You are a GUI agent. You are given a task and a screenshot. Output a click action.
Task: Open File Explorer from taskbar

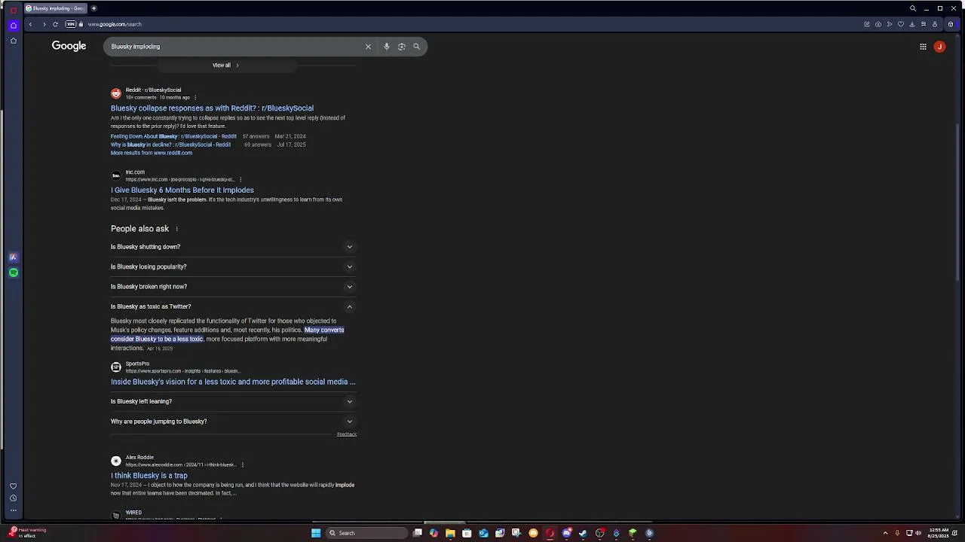450,533
